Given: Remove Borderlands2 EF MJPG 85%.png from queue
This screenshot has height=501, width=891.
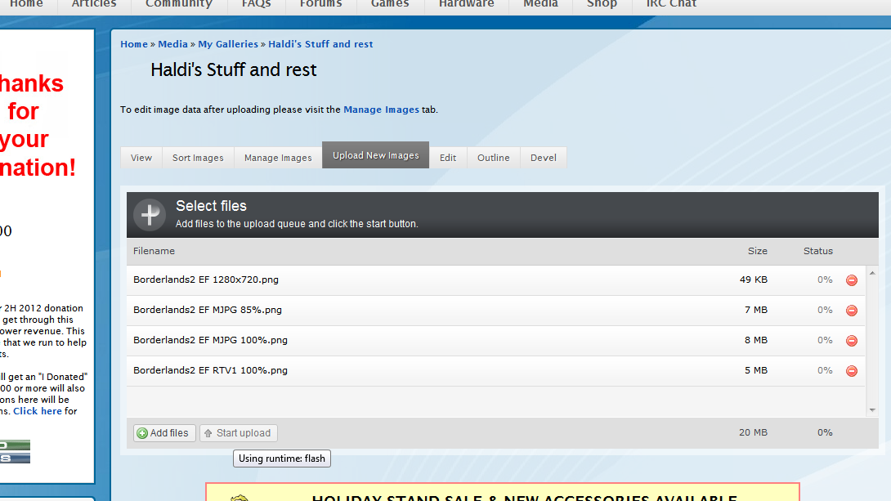Looking at the screenshot, I should 851,310.
